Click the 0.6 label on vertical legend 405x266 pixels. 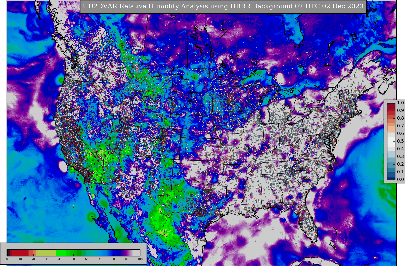[400, 133]
